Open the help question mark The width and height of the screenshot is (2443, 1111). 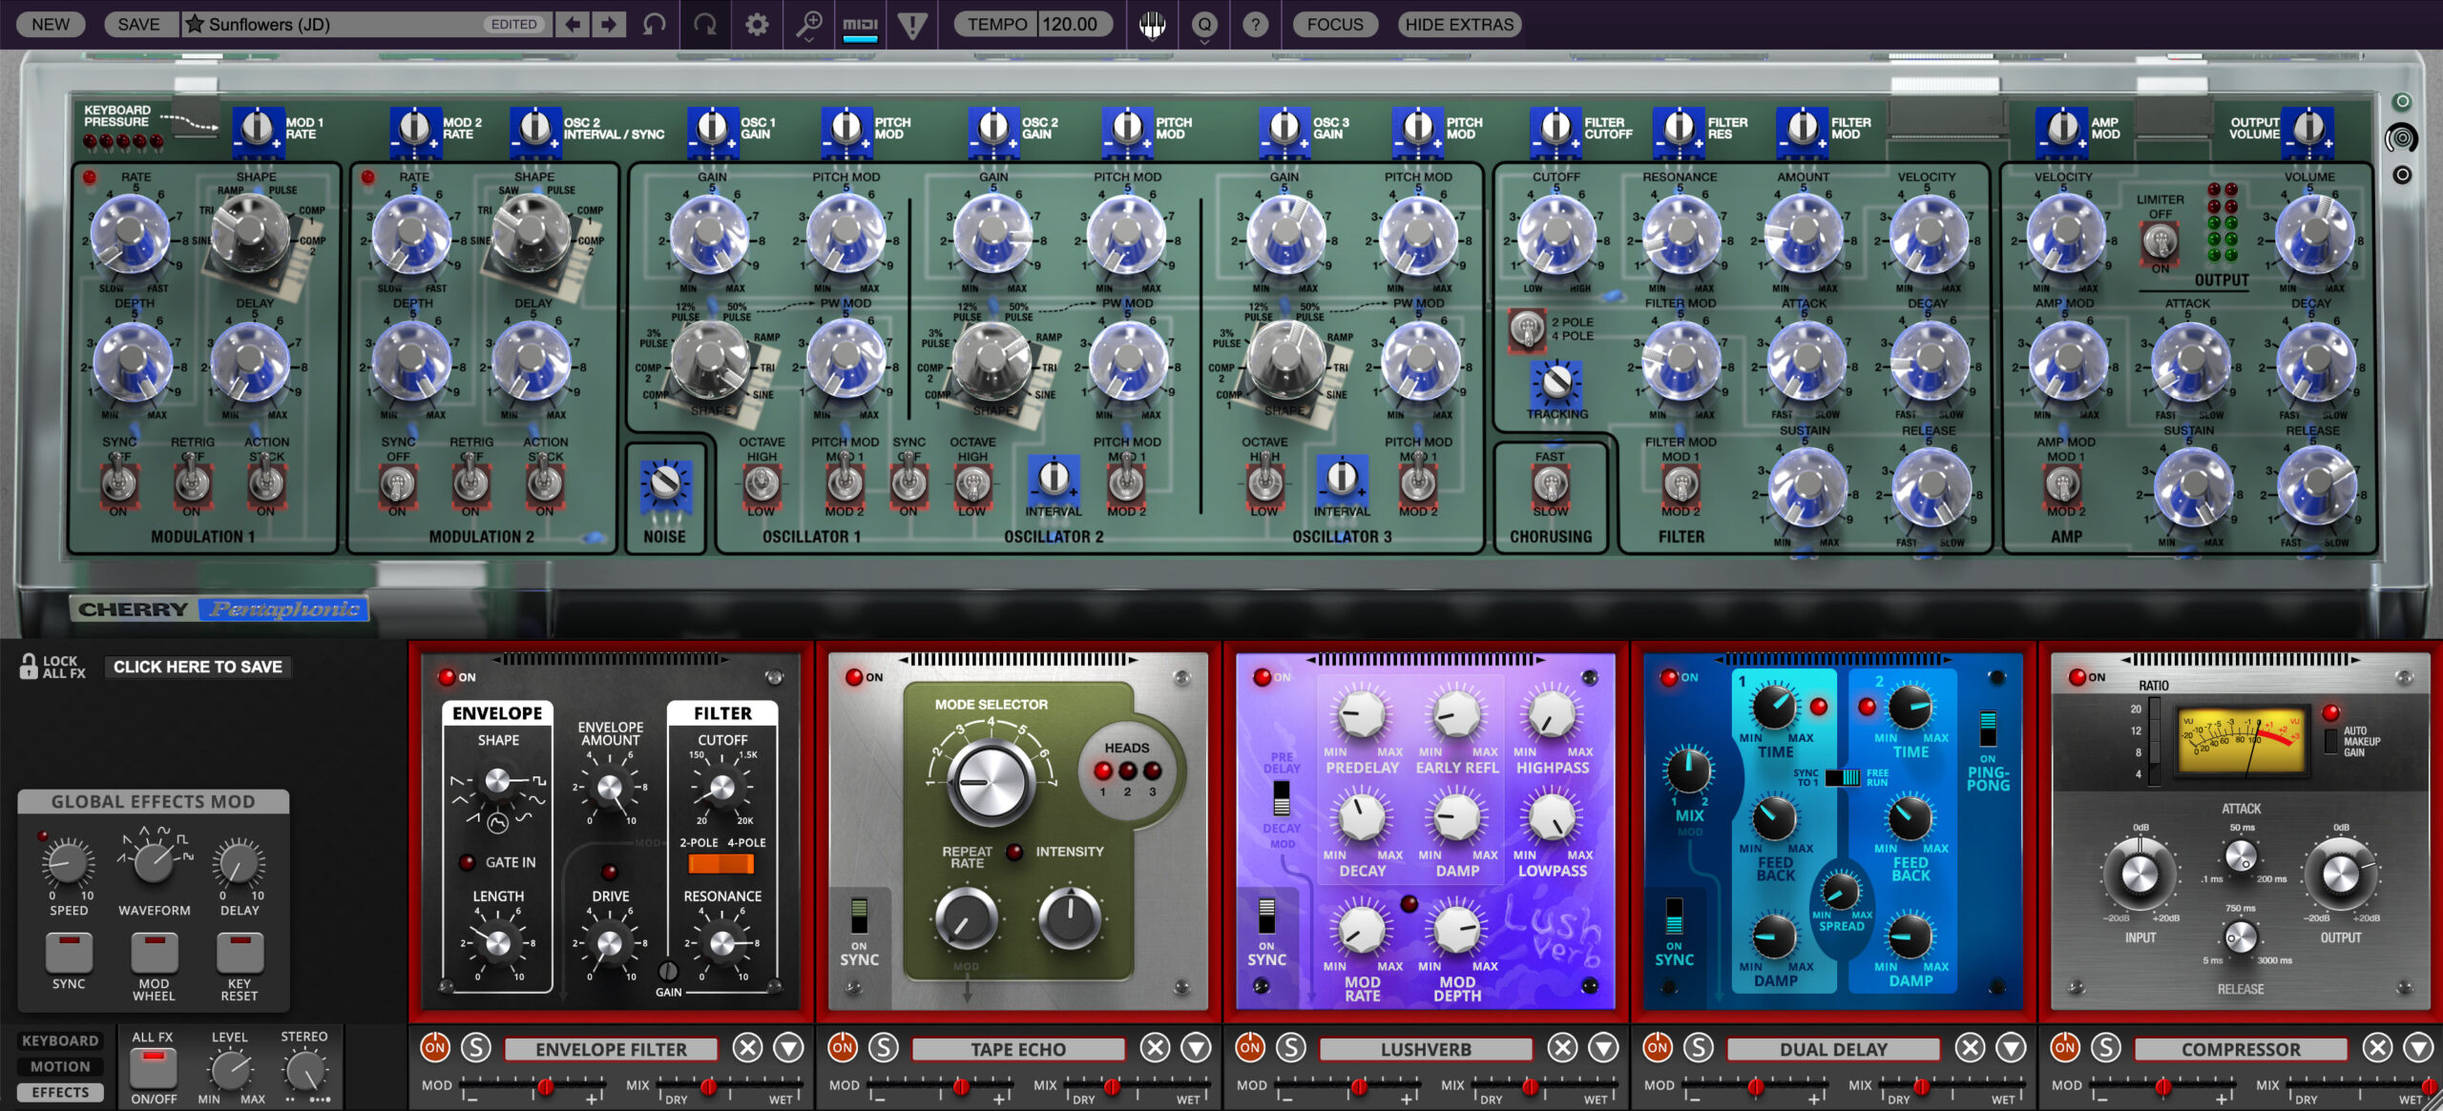1256,24
